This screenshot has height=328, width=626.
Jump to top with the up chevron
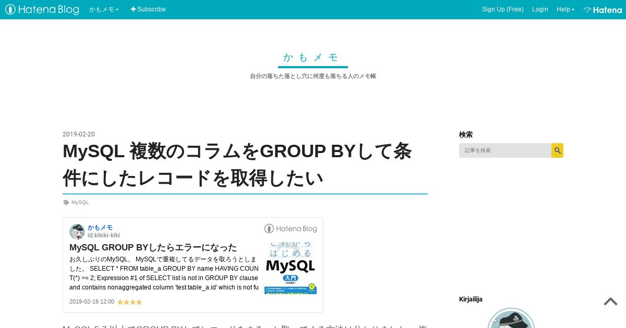pos(610,301)
